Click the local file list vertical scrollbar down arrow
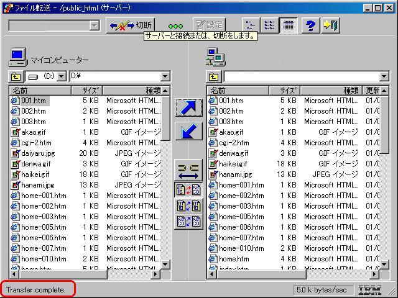The image size is (398, 298). tap(165, 264)
